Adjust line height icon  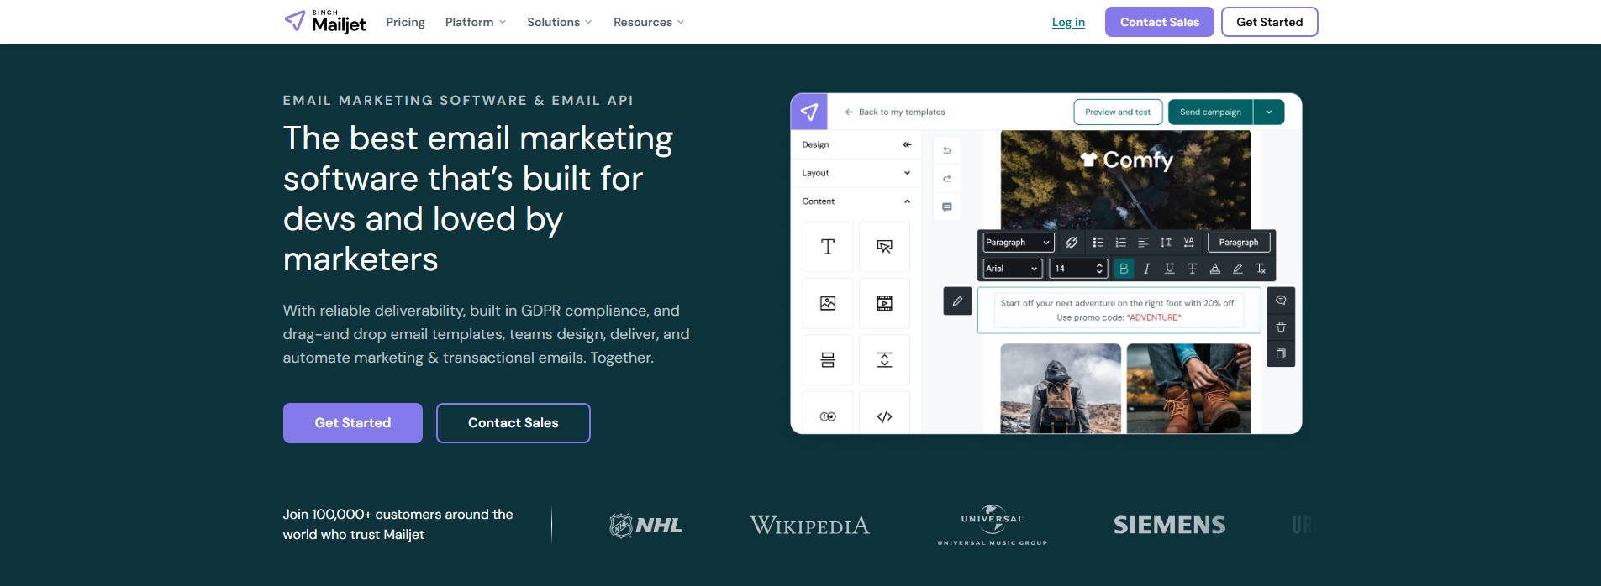pyautogui.click(x=1166, y=243)
